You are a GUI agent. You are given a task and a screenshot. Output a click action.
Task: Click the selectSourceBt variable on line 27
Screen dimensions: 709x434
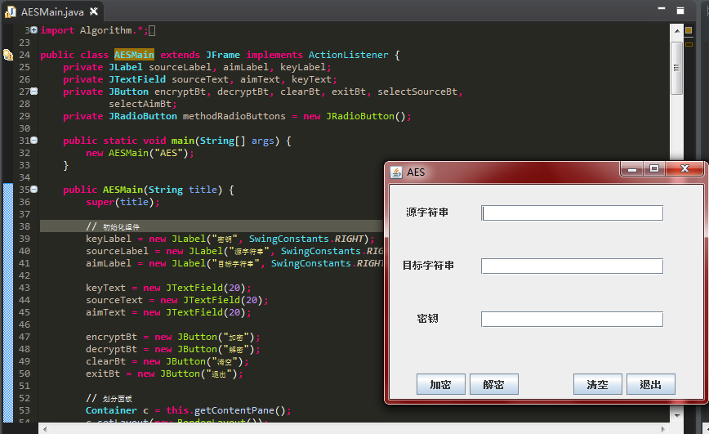(417, 92)
